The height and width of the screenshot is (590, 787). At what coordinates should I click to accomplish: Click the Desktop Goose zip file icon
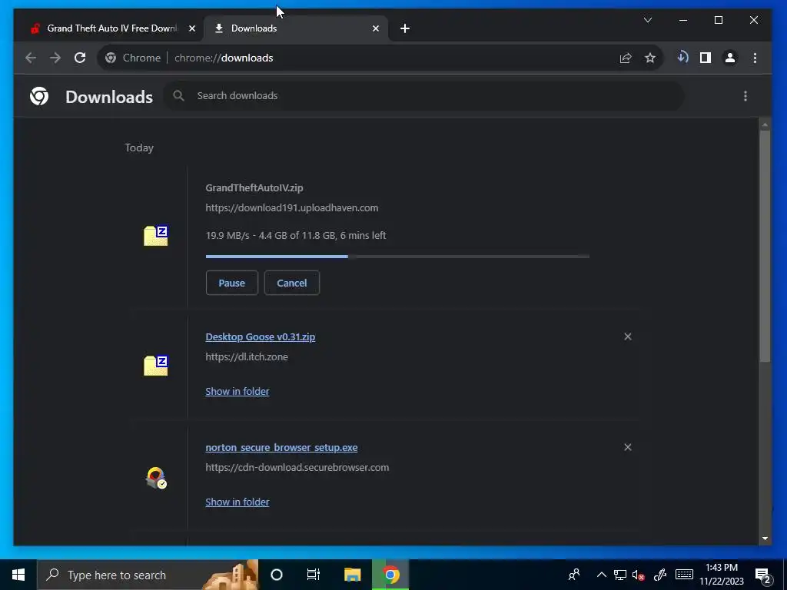pyautogui.click(x=155, y=365)
